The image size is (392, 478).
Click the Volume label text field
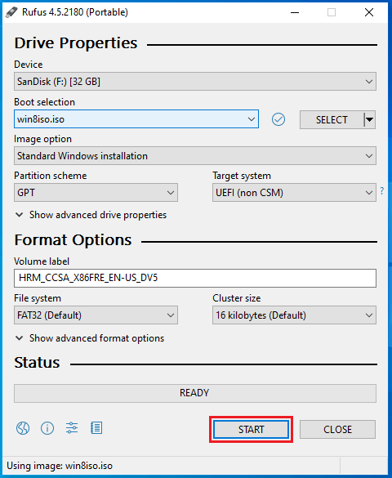coord(195,278)
